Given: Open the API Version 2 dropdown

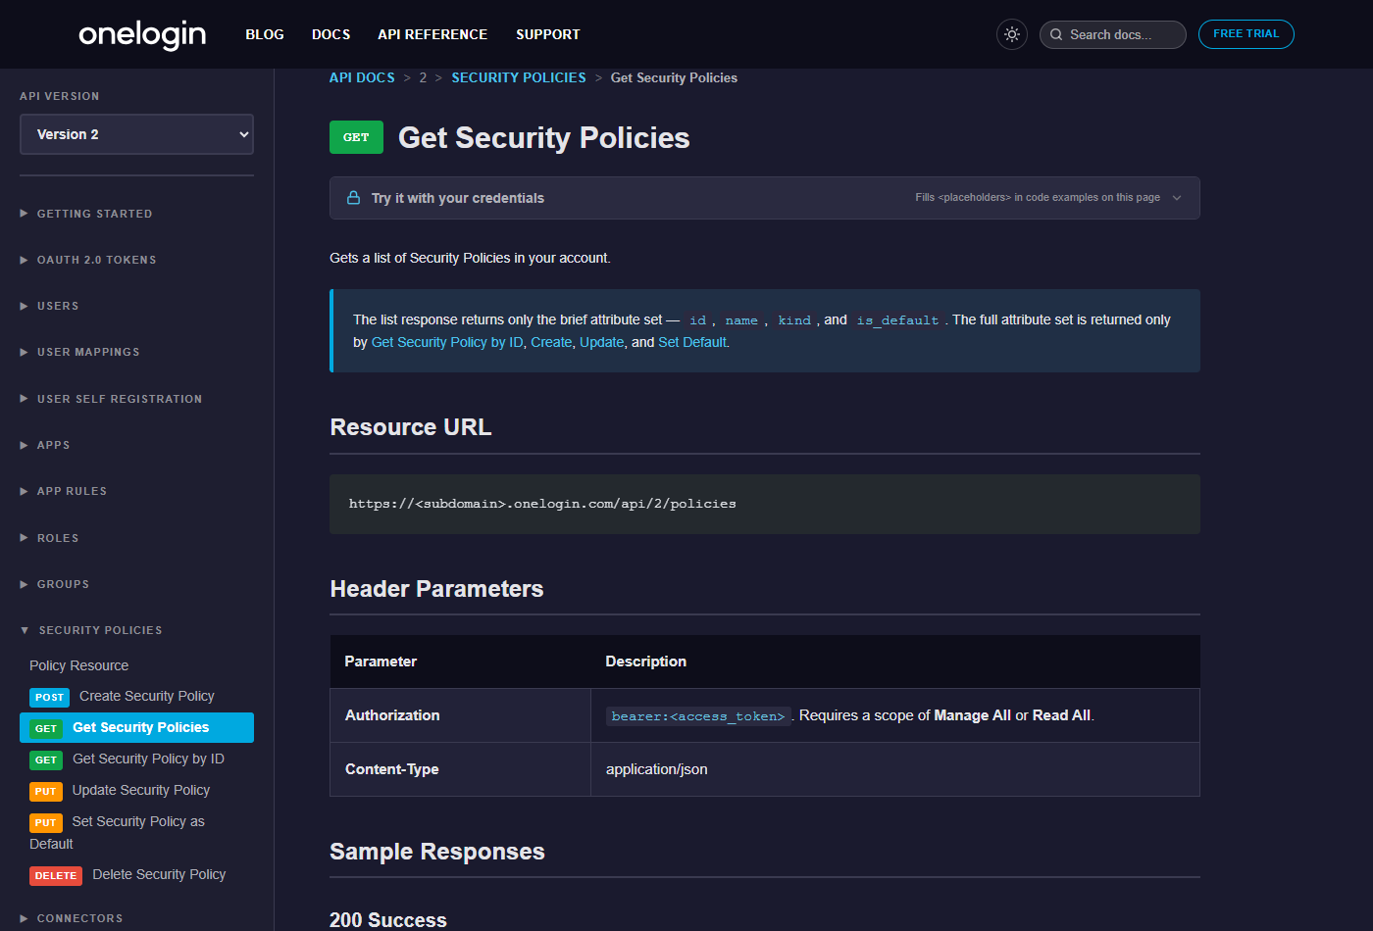Looking at the screenshot, I should [x=136, y=134].
